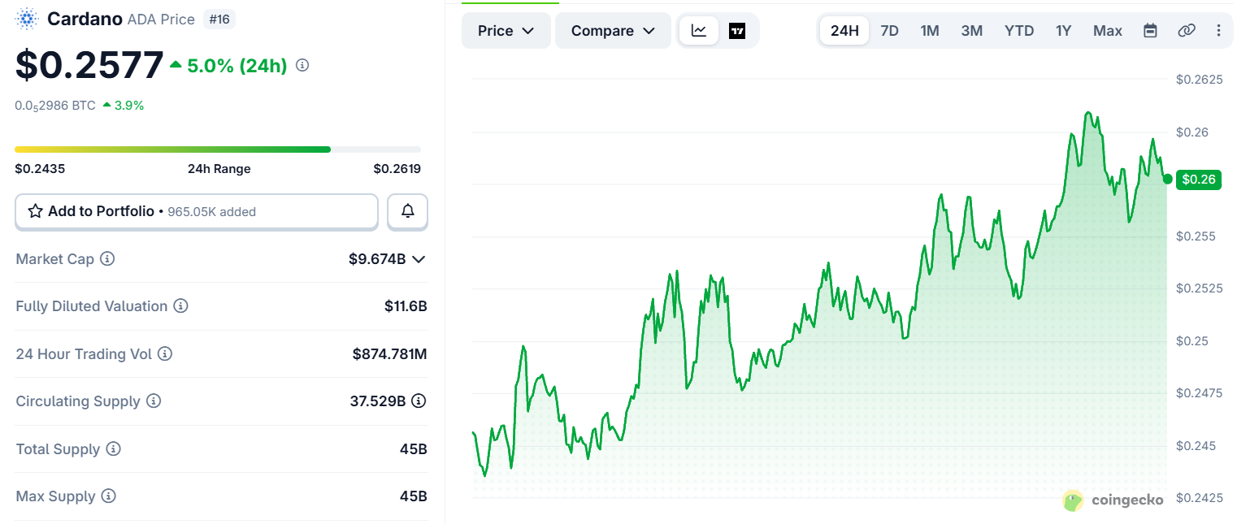Click the $0.2525 y-axis label

click(x=1199, y=288)
